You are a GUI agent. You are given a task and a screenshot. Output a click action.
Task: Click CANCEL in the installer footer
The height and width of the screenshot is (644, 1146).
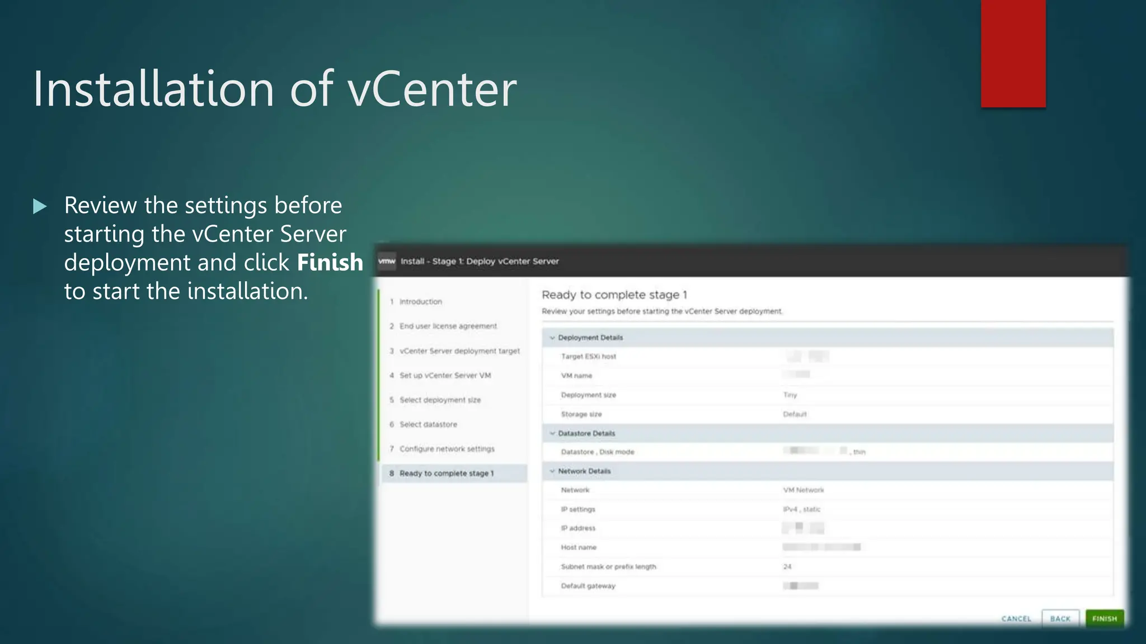1016,618
